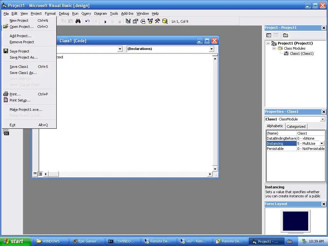Switch to the Alphabetic properties tab
328x246 pixels.
click(x=275, y=126)
